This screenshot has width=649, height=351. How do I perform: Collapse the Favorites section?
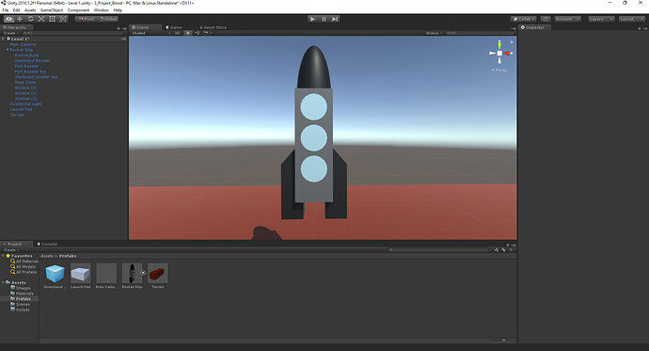(x=4, y=256)
